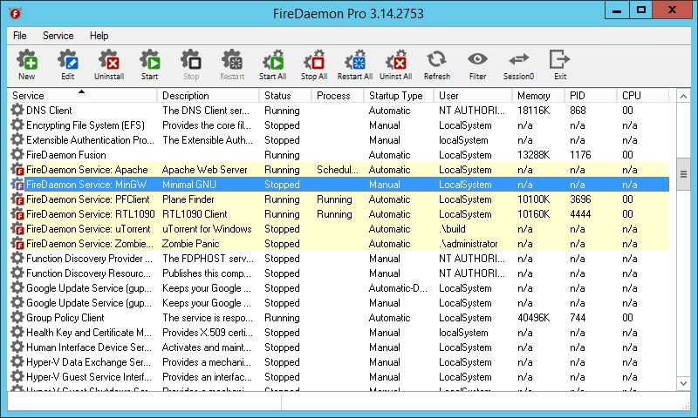The image size is (698, 418).
Task: Sort by the Startup Type column header
Action: [x=399, y=96]
